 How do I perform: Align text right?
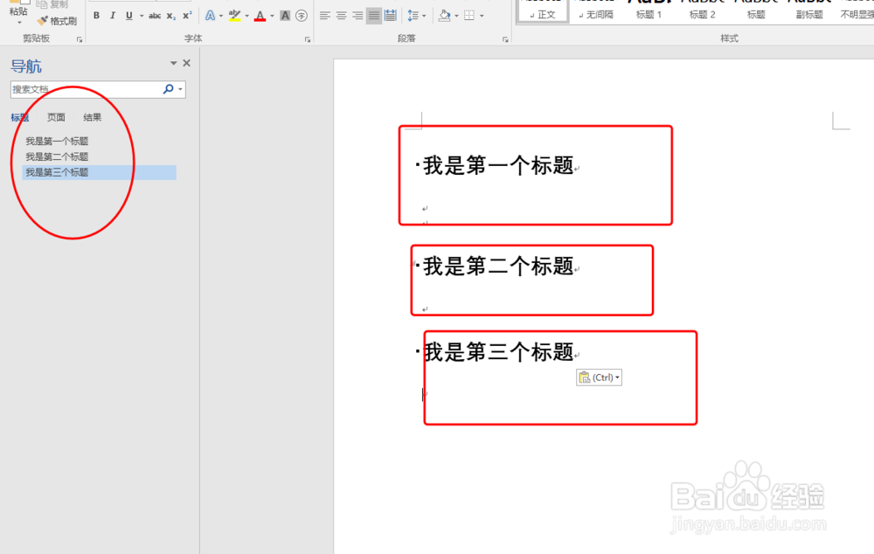(357, 16)
